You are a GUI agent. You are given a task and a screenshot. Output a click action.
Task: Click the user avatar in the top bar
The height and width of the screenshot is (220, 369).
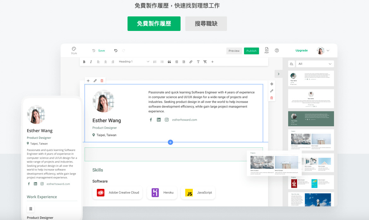320,51
